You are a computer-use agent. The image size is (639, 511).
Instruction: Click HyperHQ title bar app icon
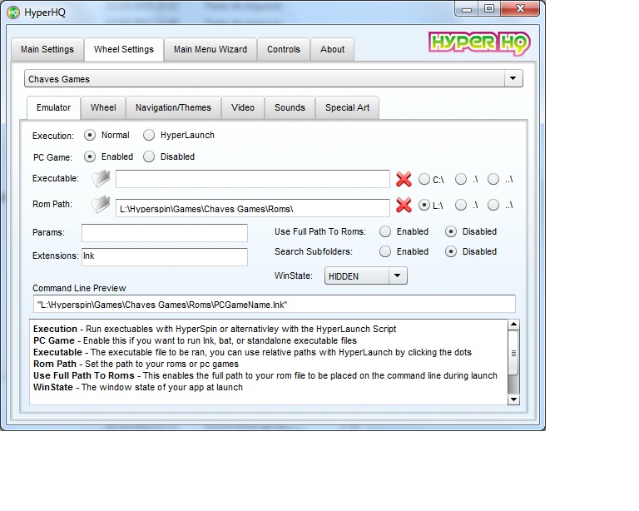pos(13,12)
